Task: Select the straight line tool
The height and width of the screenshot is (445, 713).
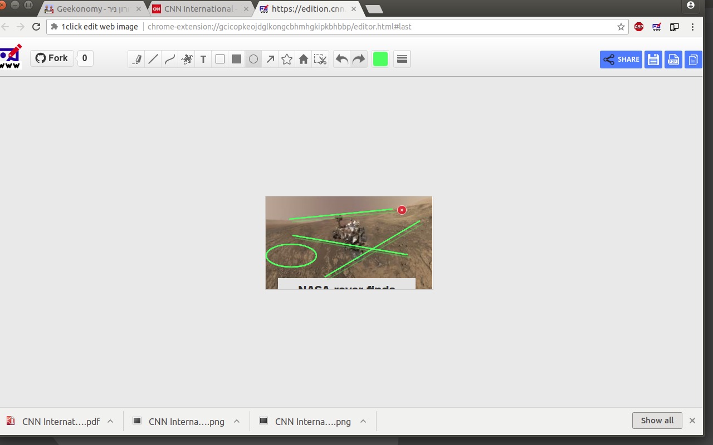Action: pos(153,59)
